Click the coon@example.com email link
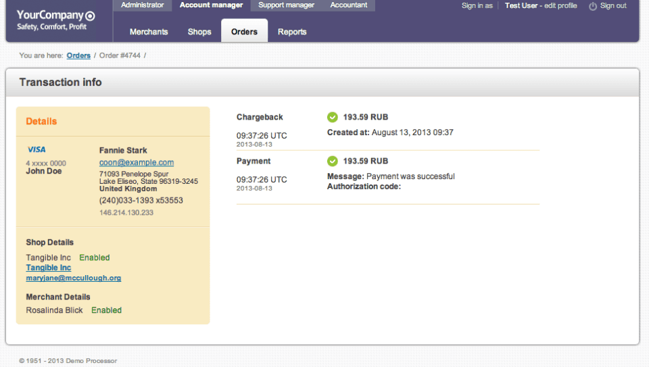Screen dimensions: 649x367 (x=137, y=162)
